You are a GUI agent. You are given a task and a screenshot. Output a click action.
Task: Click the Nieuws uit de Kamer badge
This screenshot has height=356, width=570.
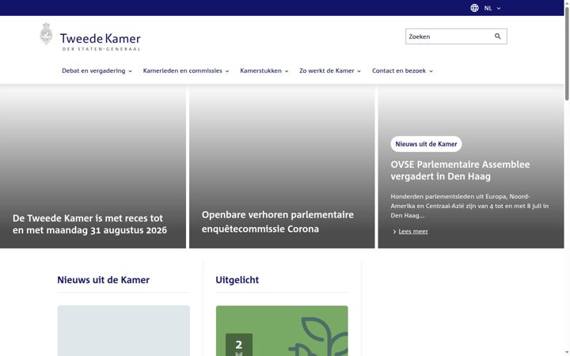[x=426, y=144]
